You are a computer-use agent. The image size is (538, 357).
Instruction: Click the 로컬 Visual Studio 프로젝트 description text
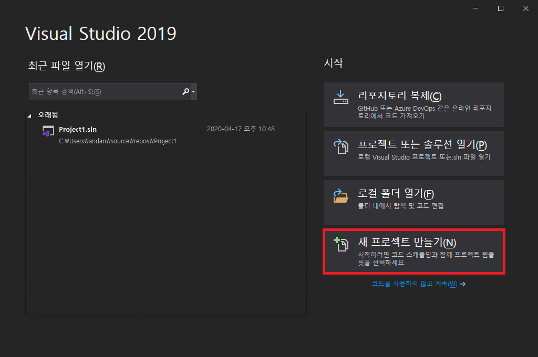click(424, 157)
